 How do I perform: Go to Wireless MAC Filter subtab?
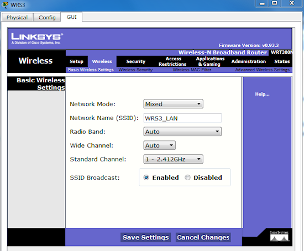click(192, 70)
